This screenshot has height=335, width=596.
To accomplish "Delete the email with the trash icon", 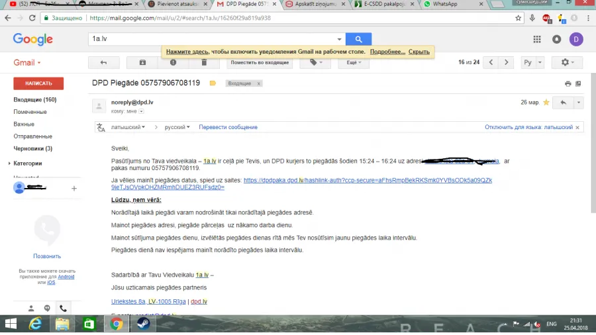I will coord(204,63).
